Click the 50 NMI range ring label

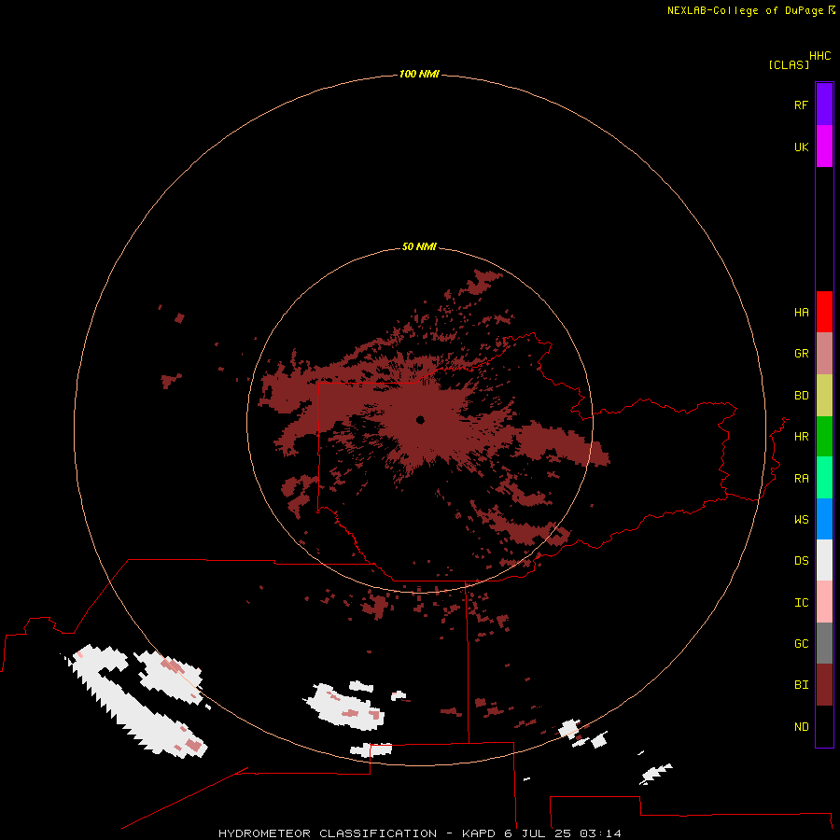(x=419, y=246)
